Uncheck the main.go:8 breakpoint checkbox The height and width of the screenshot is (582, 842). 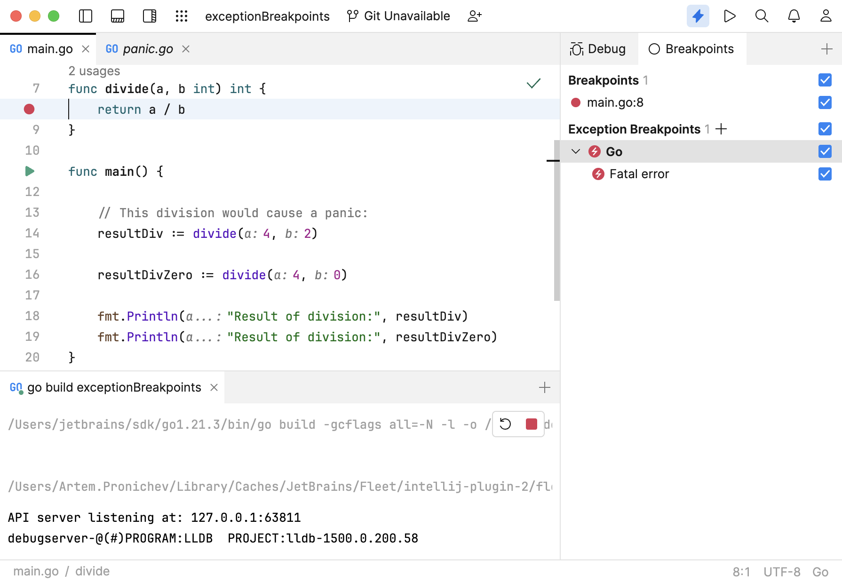tap(825, 102)
